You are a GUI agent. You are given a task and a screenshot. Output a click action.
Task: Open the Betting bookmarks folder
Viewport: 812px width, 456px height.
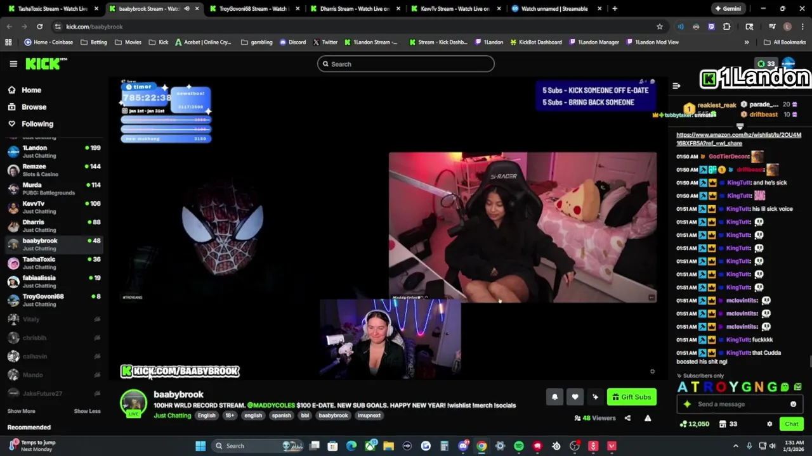point(93,42)
